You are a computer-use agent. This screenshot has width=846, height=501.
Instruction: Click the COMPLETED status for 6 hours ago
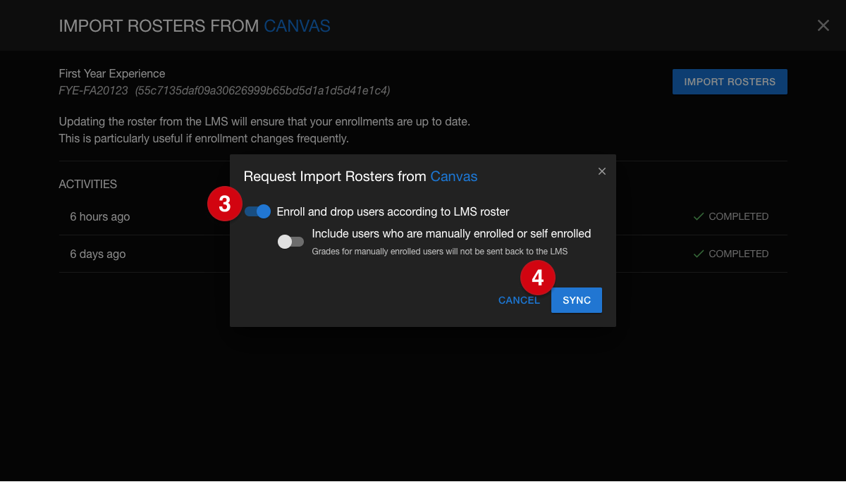(x=738, y=216)
